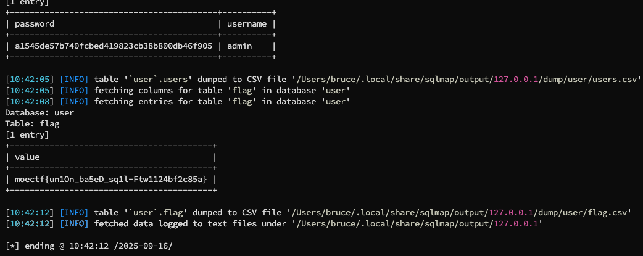
Task: Click the bold 'fetched data logged' message
Action: point(148,223)
